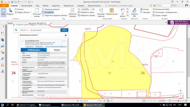
Task: Switch to the Начать document tab
Action: pos(10,23)
